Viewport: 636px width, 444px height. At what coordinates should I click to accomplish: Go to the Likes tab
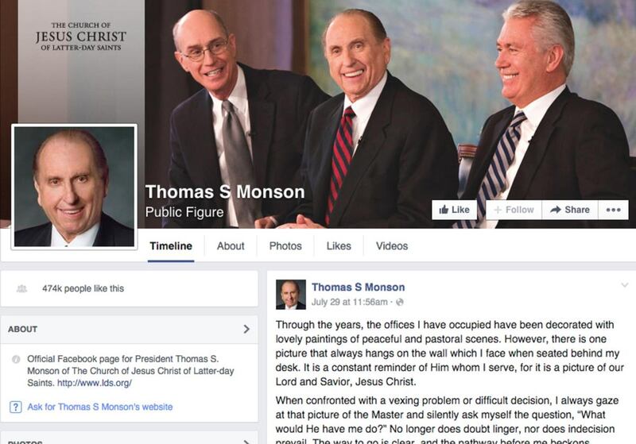pyautogui.click(x=339, y=246)
